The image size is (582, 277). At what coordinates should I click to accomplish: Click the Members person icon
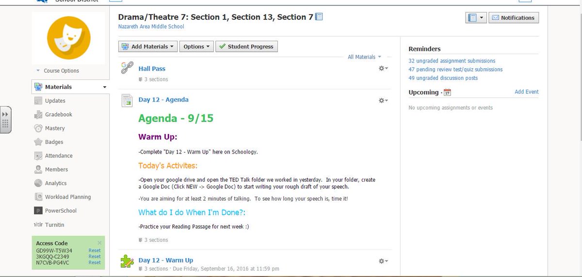click(38, 169)
